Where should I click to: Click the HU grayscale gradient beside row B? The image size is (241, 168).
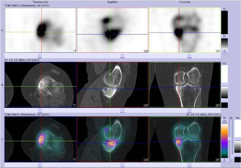point(224,93)
